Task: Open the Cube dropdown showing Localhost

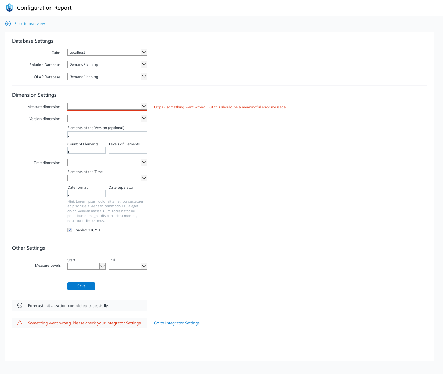Action: [x=107, y=52]
